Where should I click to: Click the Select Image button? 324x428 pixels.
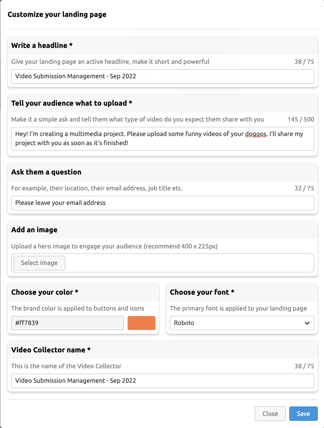pyautogui.click(x=39, y=263)
